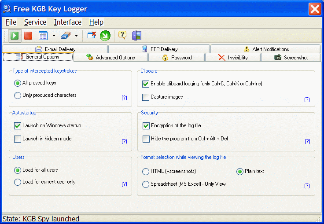Click the (?) help link in Security group
324x224 pixels.
point(307,141)
